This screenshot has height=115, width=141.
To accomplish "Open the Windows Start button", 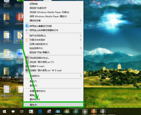I will 4,112.
